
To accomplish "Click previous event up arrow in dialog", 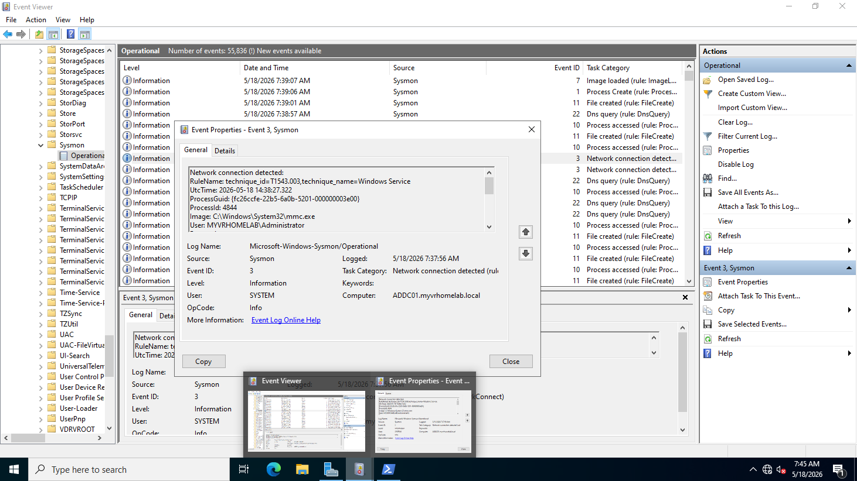I will click(526, 232).
